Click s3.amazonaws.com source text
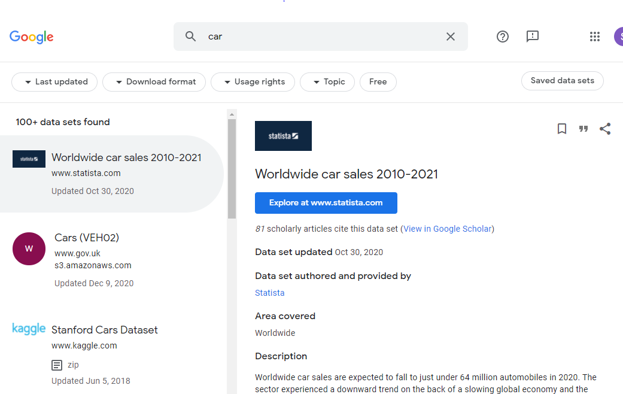 [x=93, y=266]
